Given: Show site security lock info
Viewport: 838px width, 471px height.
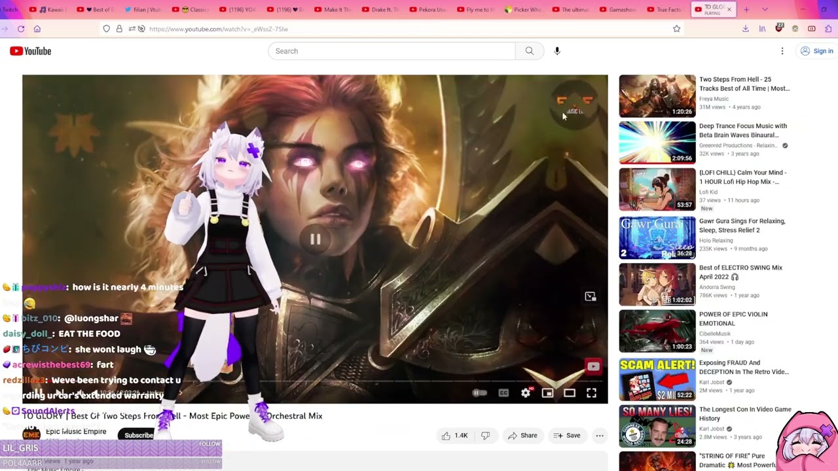Looking at the screenshot, I should [119, 29].
